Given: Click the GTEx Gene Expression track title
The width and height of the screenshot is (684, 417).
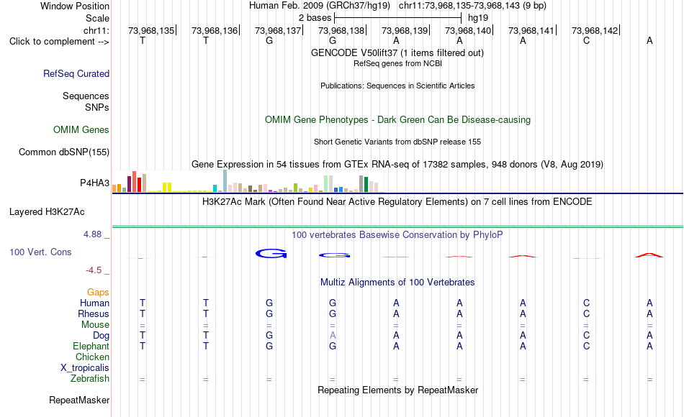Looking at the screenshot, I should [x=397, y=164].
